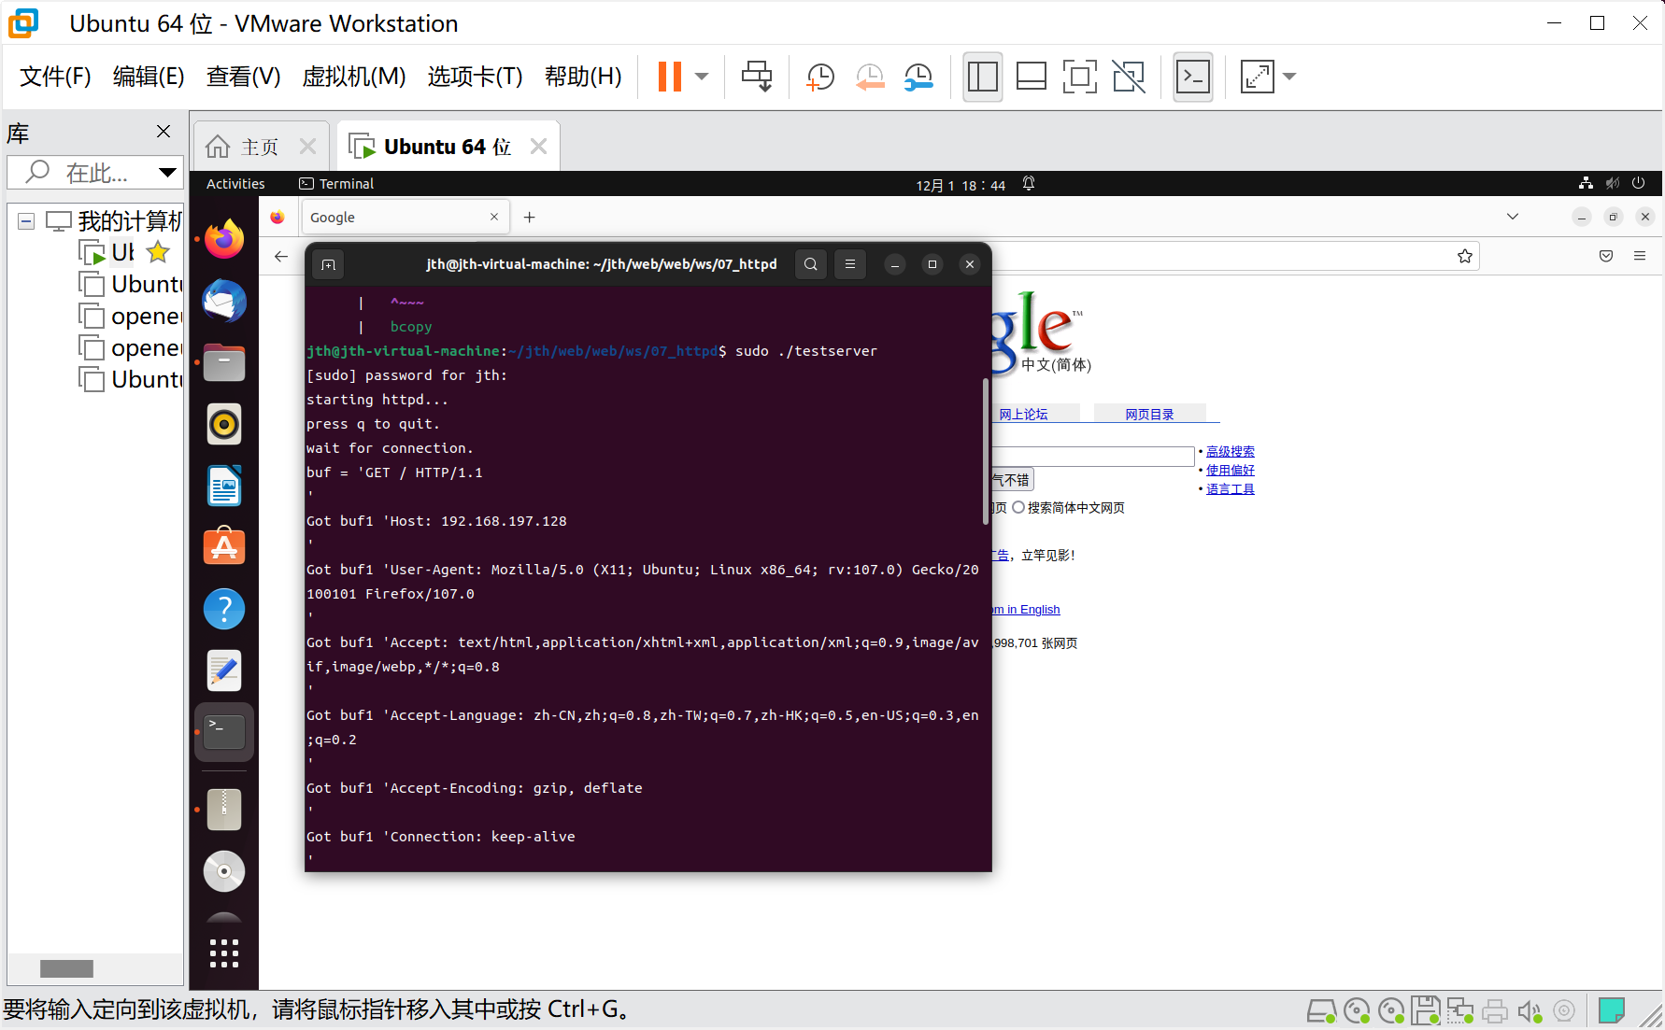Click the disc drive icon in the dock
1665x1030 pixels.
224,871
